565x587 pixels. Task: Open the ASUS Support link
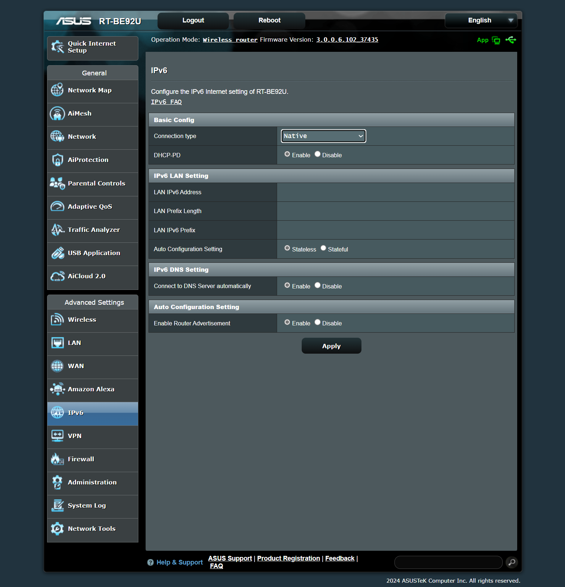pos(230,558)
